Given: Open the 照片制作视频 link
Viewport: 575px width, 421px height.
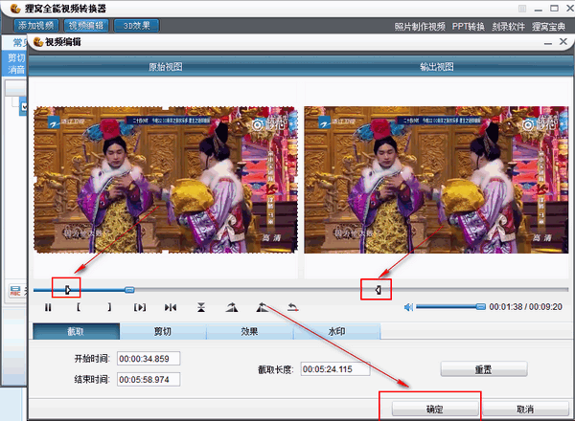Looking at the screenshot, I should 420,27.
